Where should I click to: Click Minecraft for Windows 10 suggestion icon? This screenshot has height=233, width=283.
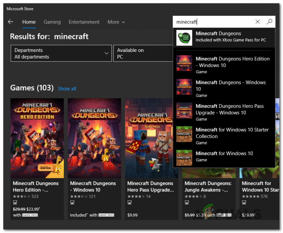tap(184, 158)
